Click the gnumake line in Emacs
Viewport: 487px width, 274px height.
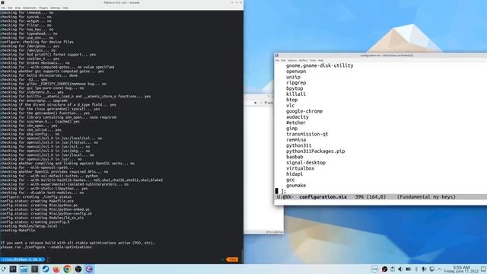[x=296, y=186]
